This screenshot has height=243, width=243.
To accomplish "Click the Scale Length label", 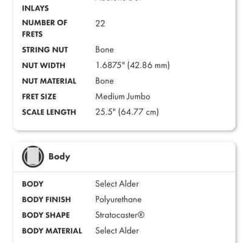I will click(49, 112).
